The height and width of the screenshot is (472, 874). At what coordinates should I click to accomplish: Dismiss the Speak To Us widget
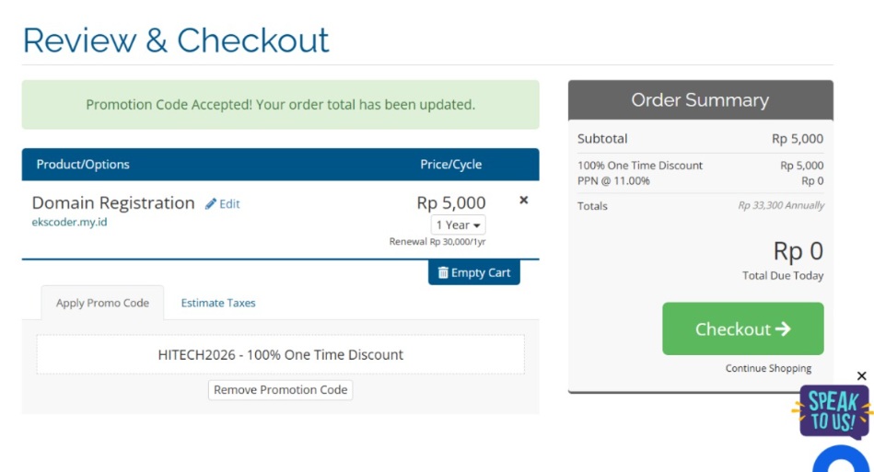[862, 376]
